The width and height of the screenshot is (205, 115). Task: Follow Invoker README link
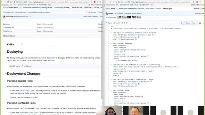pos(34,97)
